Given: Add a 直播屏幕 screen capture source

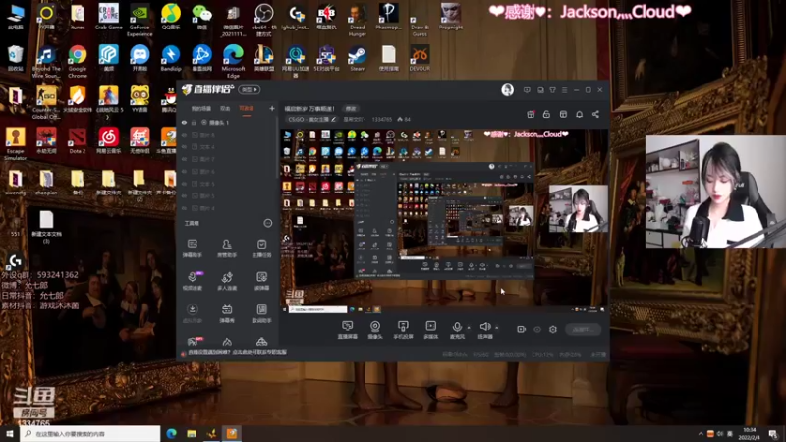Looking at the screenshot, I should point(348,330).
